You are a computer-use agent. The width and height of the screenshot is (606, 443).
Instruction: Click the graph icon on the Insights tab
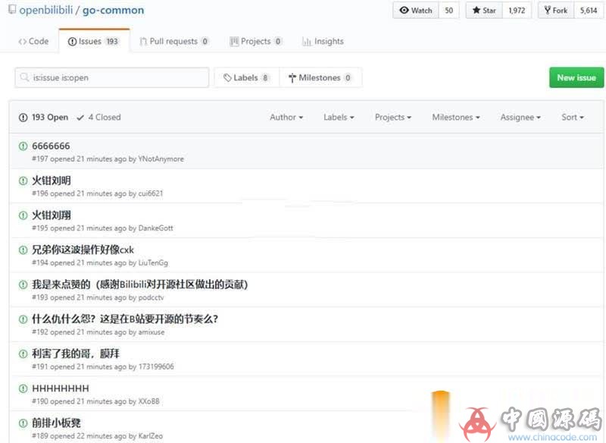coord(306,41)
